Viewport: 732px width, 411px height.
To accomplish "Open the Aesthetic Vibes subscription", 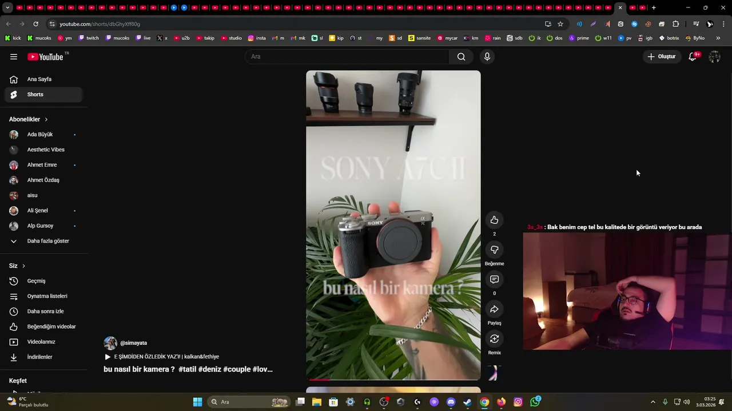I will coord(43,150).
